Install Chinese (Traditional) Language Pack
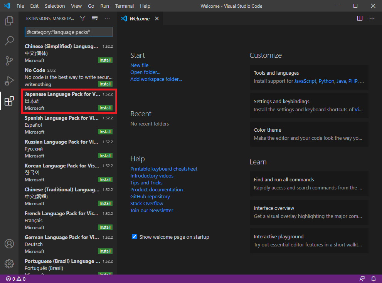 point(105,203)
